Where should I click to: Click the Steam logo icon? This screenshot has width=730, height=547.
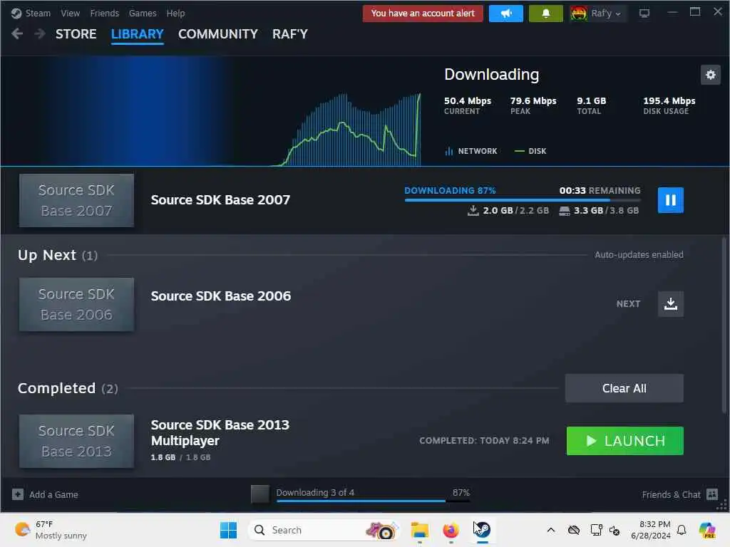(x=16, y=14)
